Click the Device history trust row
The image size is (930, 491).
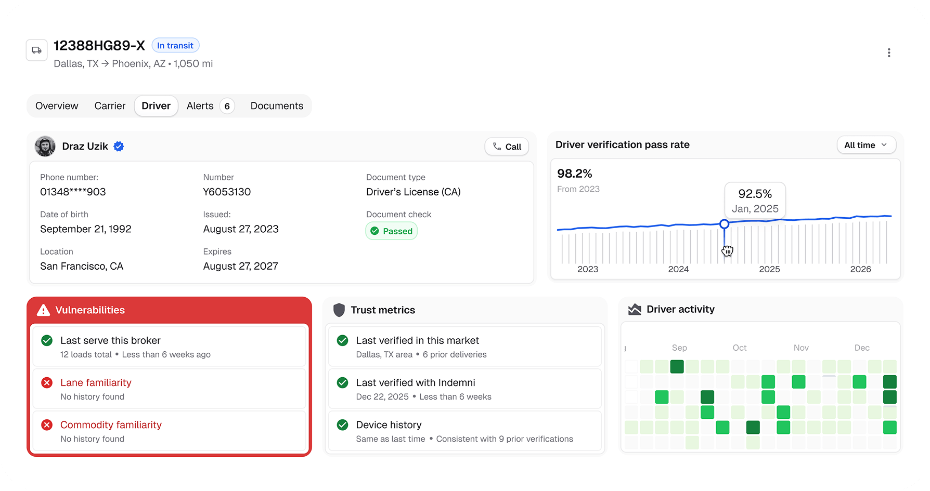(x=465, y=431)
